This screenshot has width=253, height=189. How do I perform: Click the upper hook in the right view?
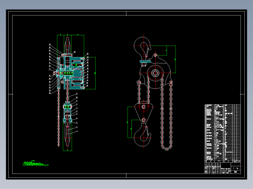143,48
